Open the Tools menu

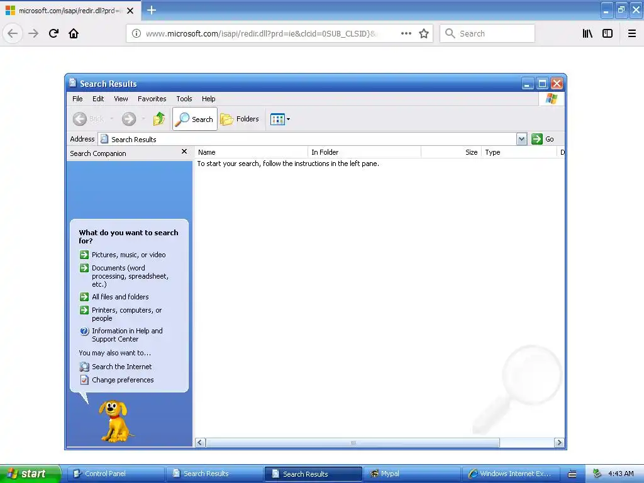click(x=184, y=99)
